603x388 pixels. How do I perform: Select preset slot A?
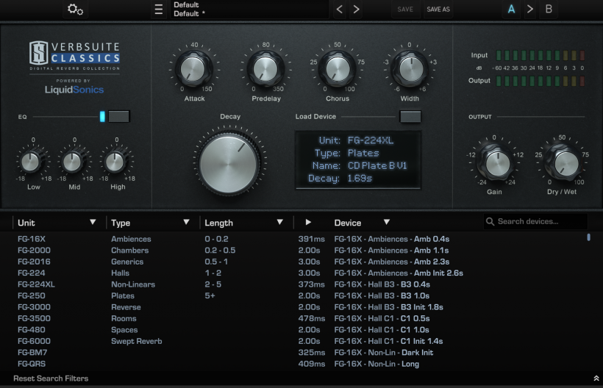511,10
